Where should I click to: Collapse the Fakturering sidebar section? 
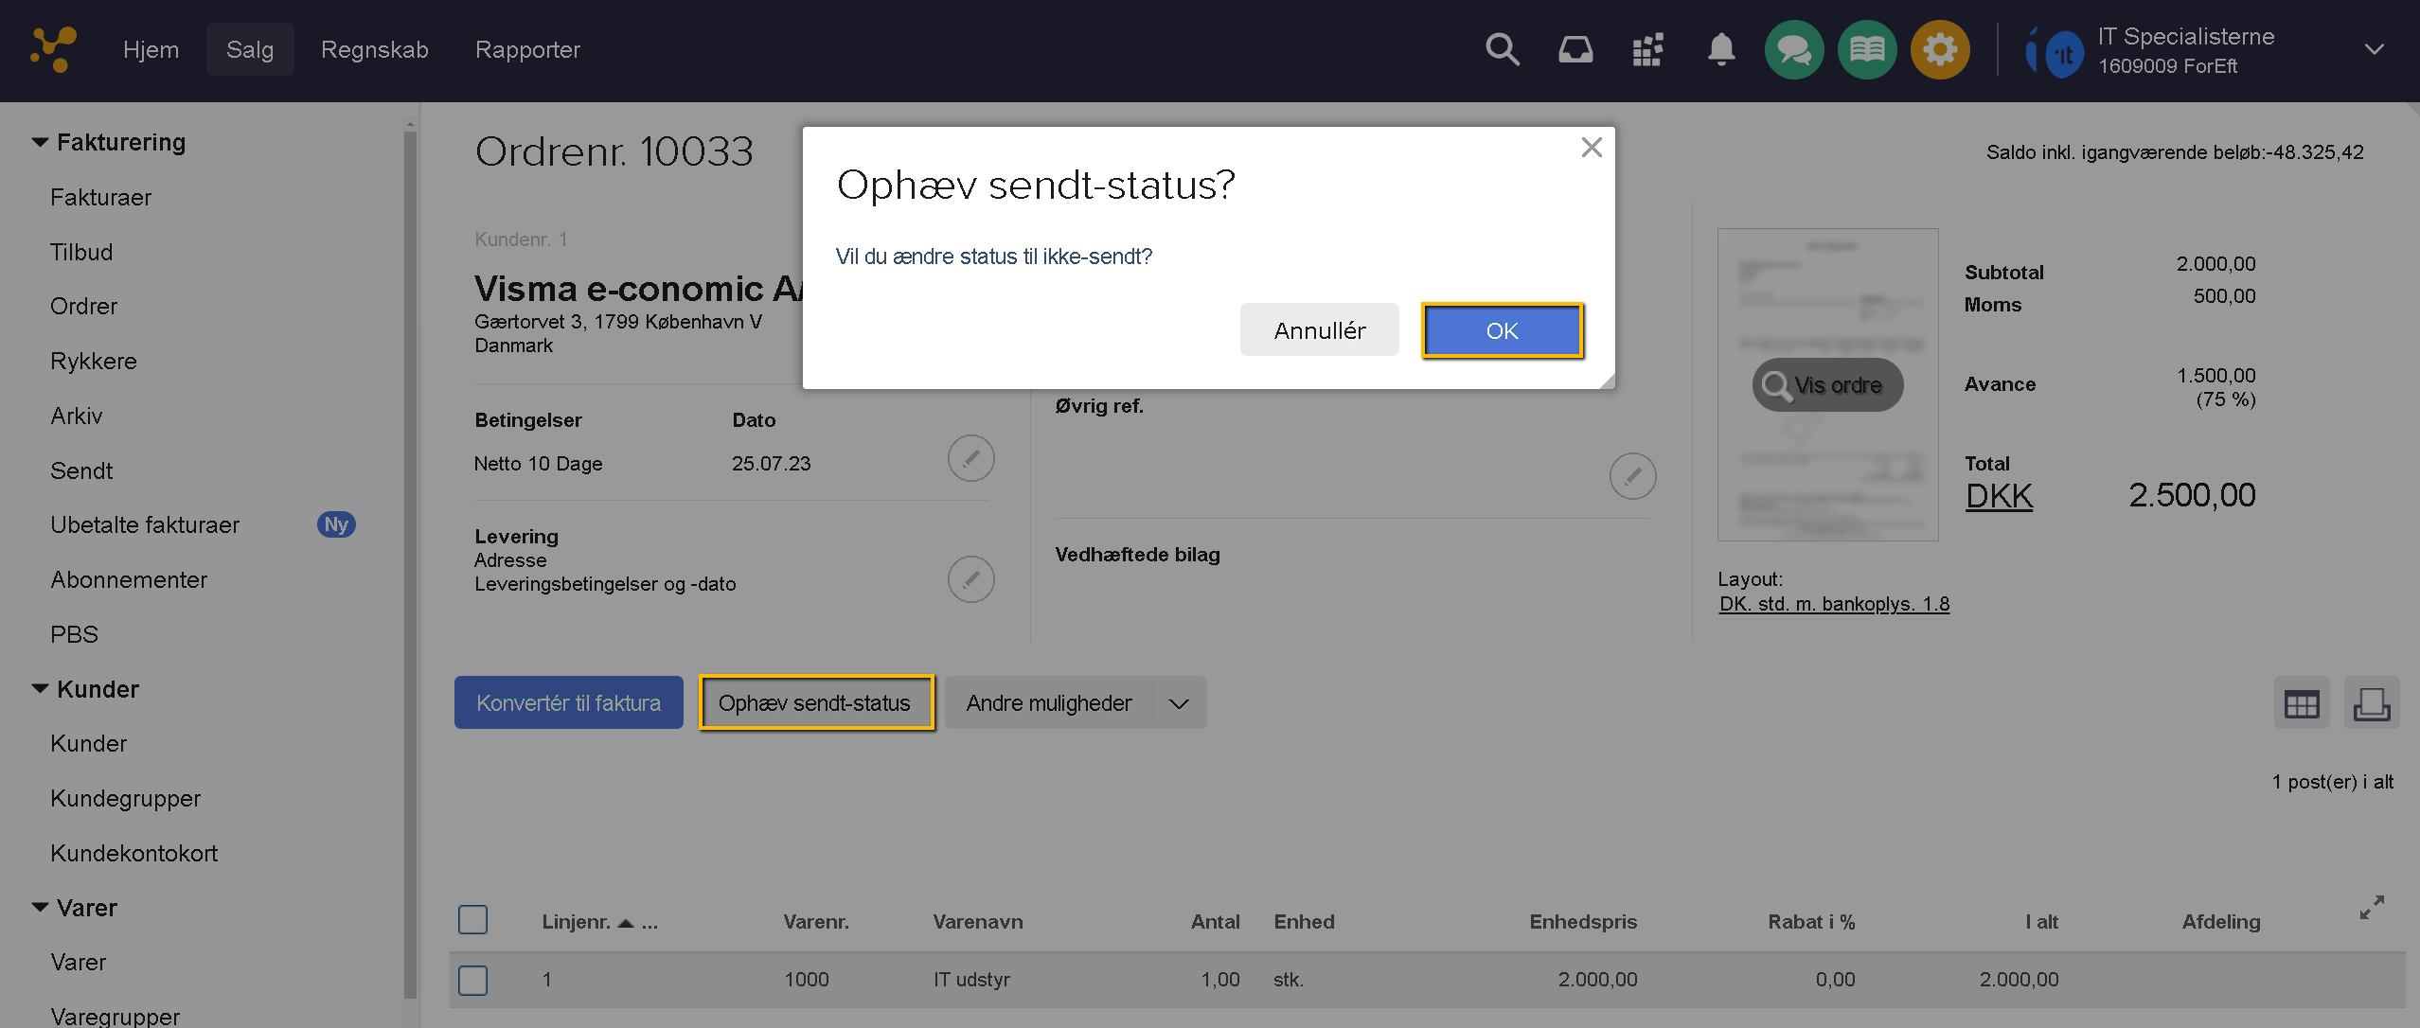pos(40,142)
